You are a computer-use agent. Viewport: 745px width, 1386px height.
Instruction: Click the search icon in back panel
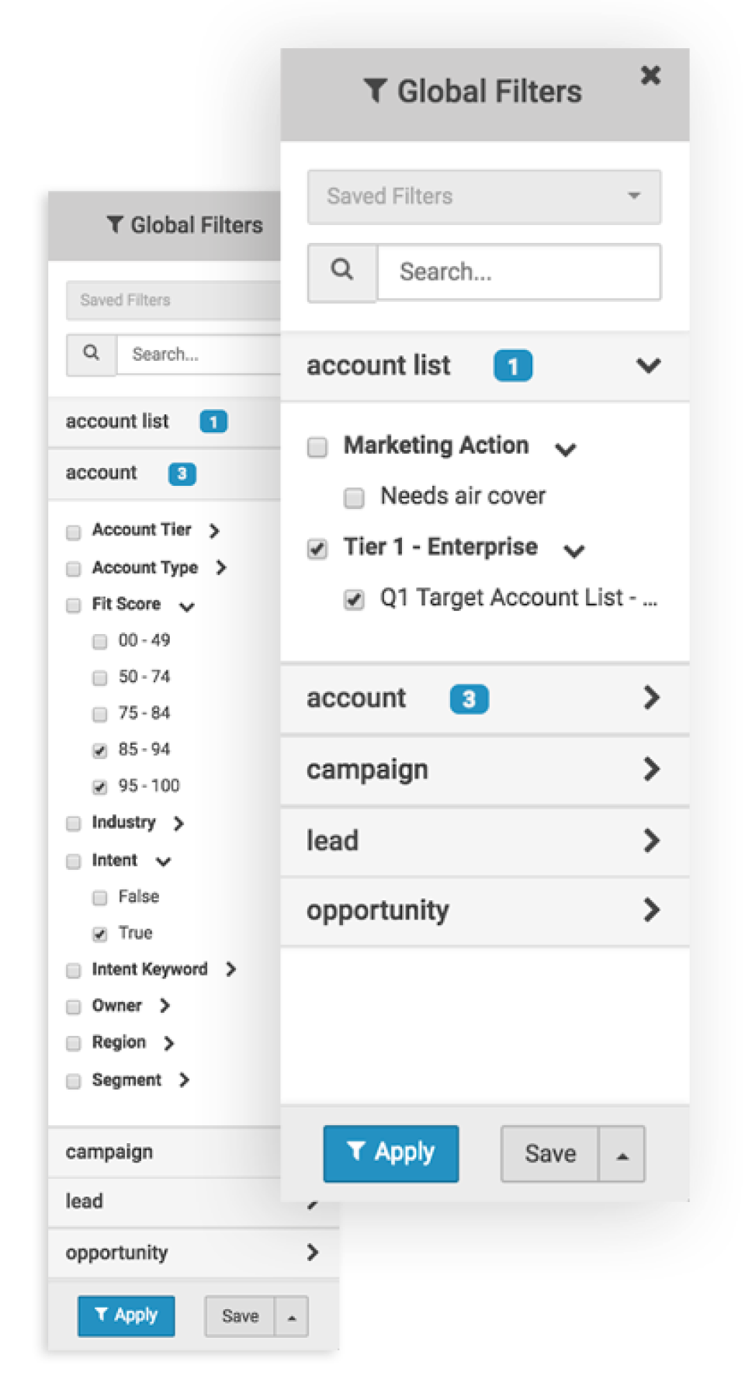pyautogui.click(x=92, y=354)
